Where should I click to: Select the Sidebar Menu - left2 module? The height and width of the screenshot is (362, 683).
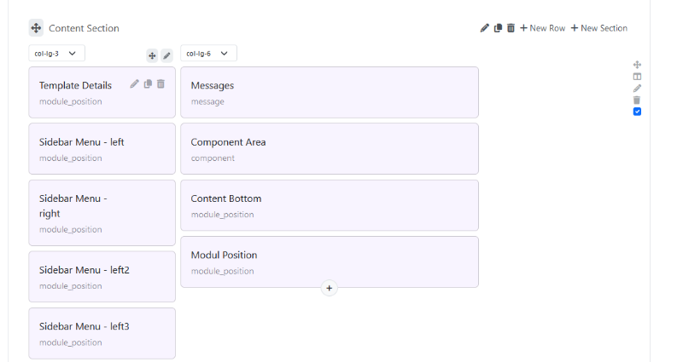(102, 276)
